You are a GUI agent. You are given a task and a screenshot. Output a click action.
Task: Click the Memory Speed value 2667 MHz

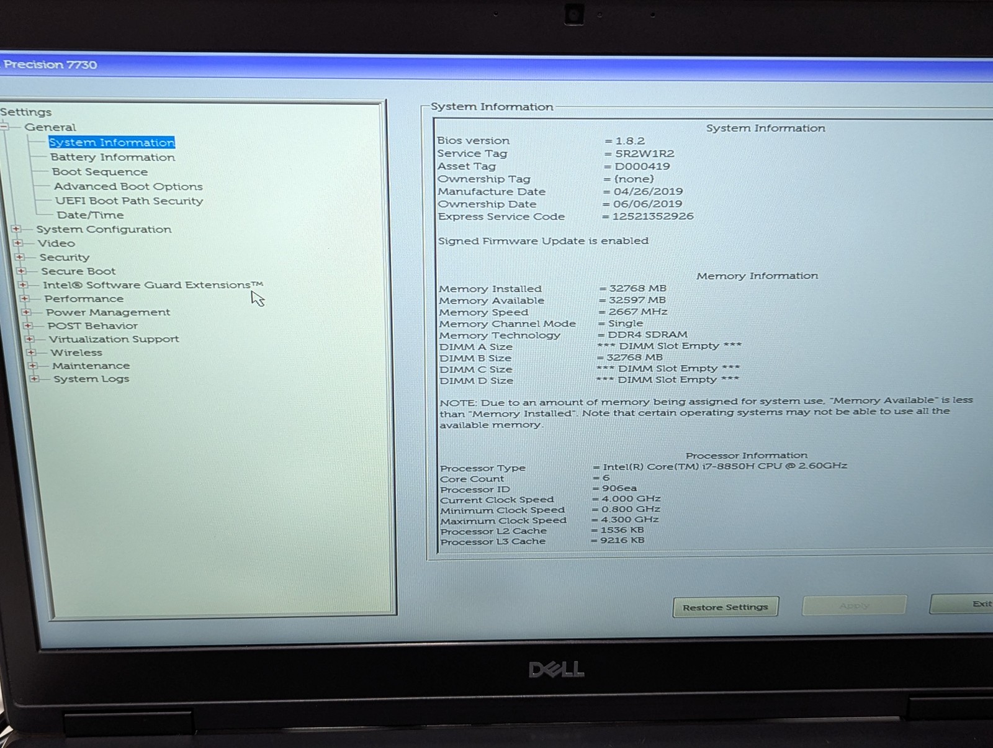coord(637,312)
